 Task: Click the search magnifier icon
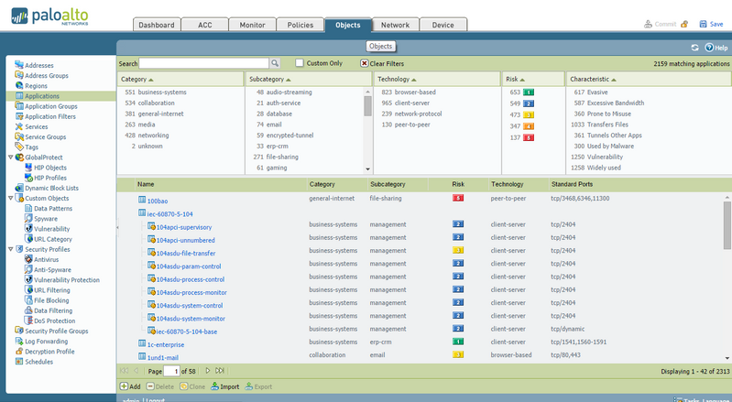274,63
